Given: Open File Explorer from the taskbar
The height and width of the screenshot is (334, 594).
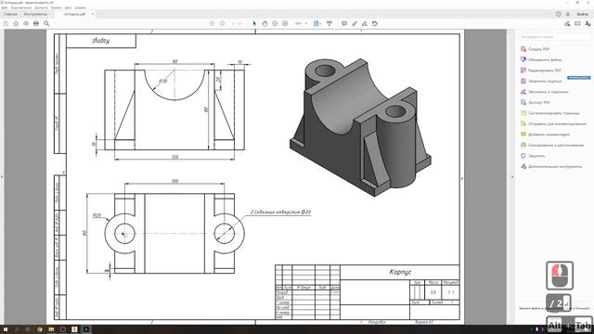Looking at the screenshot, I should [x=51, y=329].
